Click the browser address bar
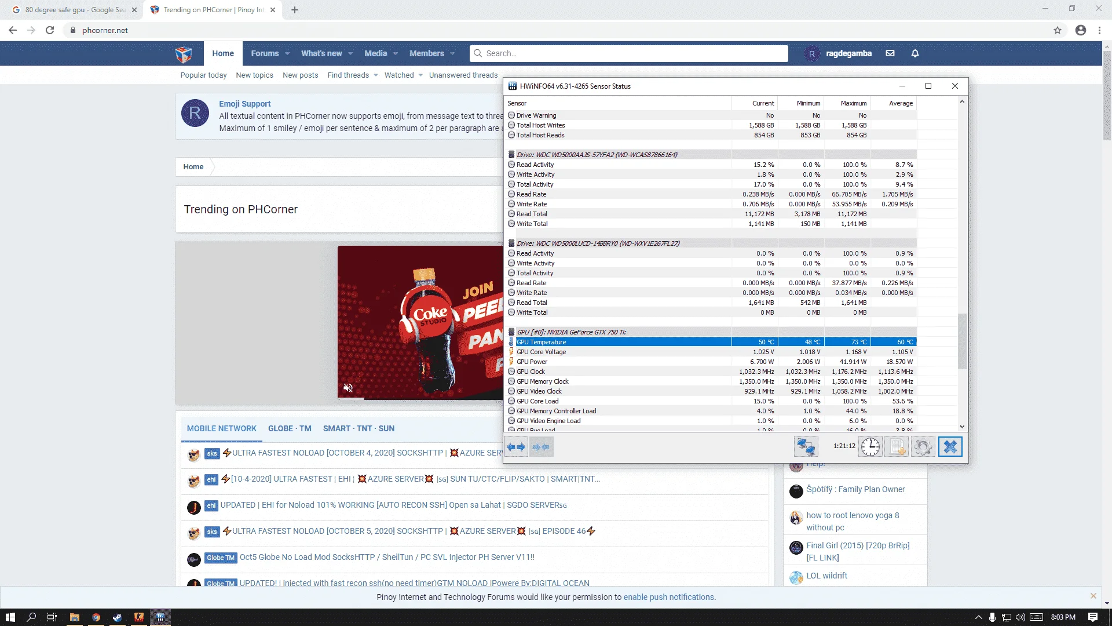The image size is (1112, 626). pyautogui.click(x=556, y=30)
